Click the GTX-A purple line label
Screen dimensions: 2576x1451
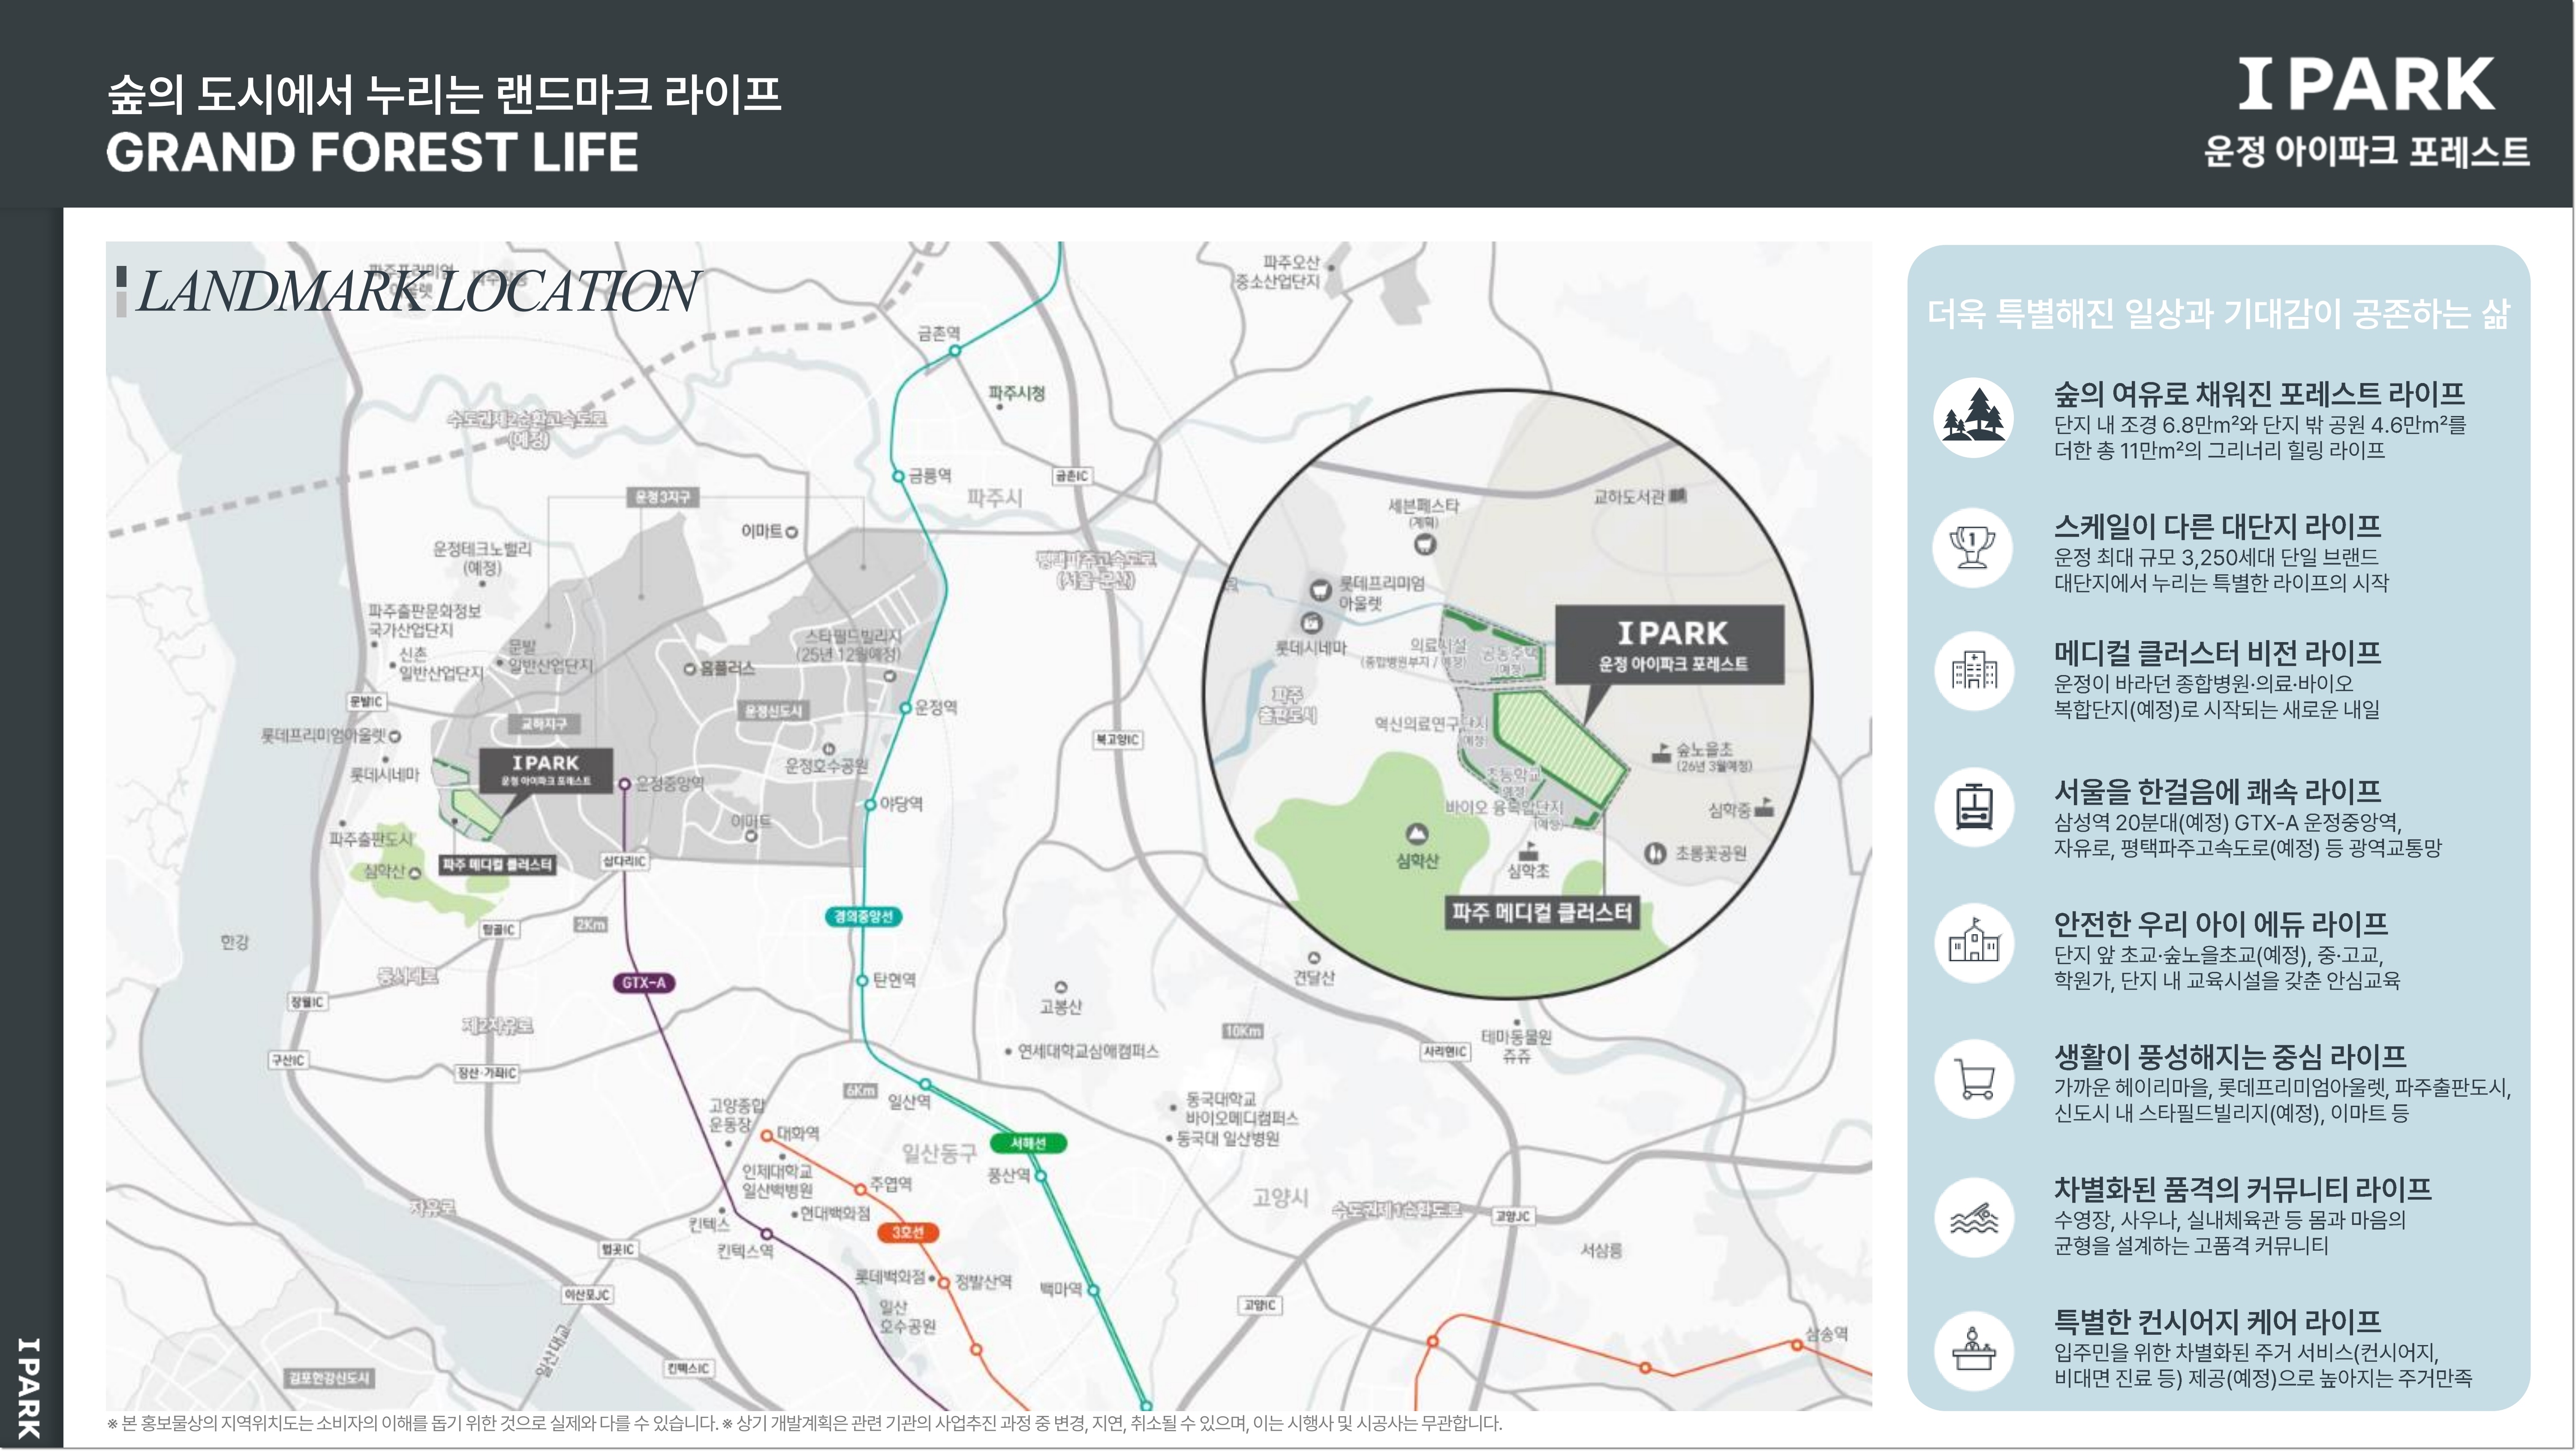[x=643, y=983]
